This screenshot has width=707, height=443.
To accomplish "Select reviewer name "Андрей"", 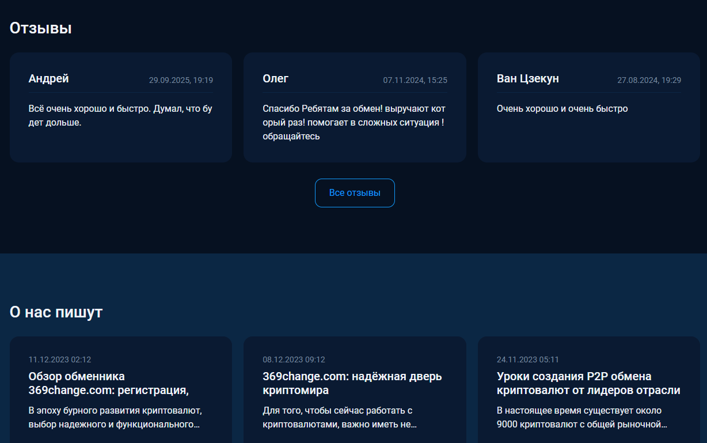I will (x=49, y=79).
